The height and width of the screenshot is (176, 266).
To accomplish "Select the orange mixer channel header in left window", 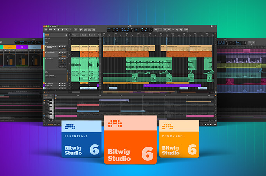I will tap(9, 47).
